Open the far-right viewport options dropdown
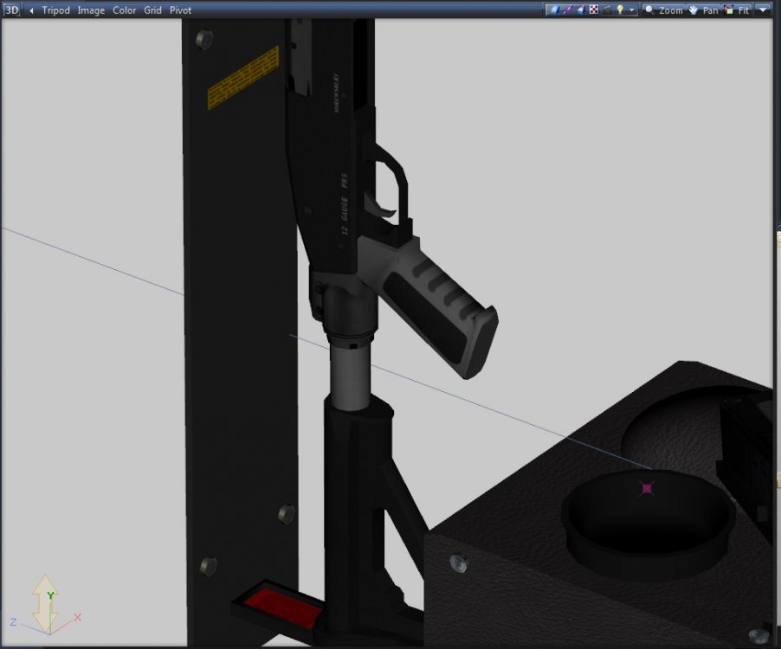The image size is (781, 649). (x=762, y=10)
